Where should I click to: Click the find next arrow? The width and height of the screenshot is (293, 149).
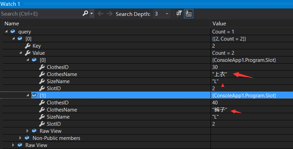click(x=109, y=14)
